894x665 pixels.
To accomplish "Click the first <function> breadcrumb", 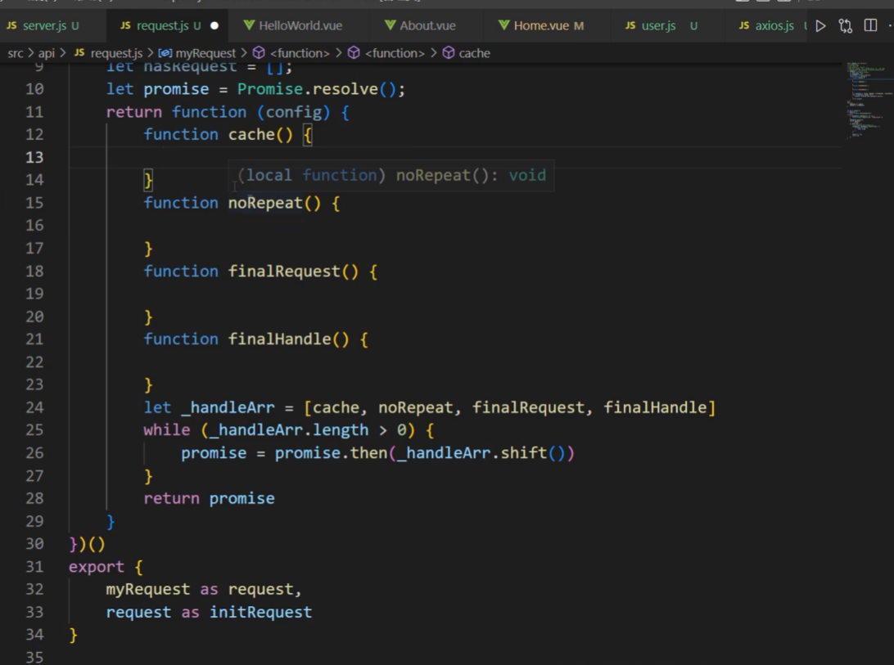I will coord(291,53).
